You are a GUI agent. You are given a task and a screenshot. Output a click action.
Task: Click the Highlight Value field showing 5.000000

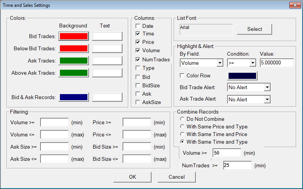click(277, 63)
